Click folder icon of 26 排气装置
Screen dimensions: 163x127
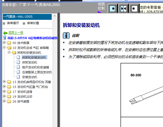tap(9, 101)
